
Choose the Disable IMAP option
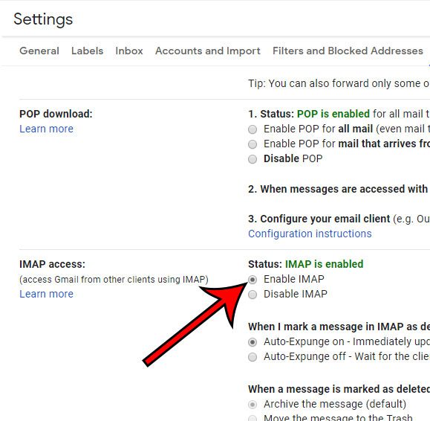[253, 295]
